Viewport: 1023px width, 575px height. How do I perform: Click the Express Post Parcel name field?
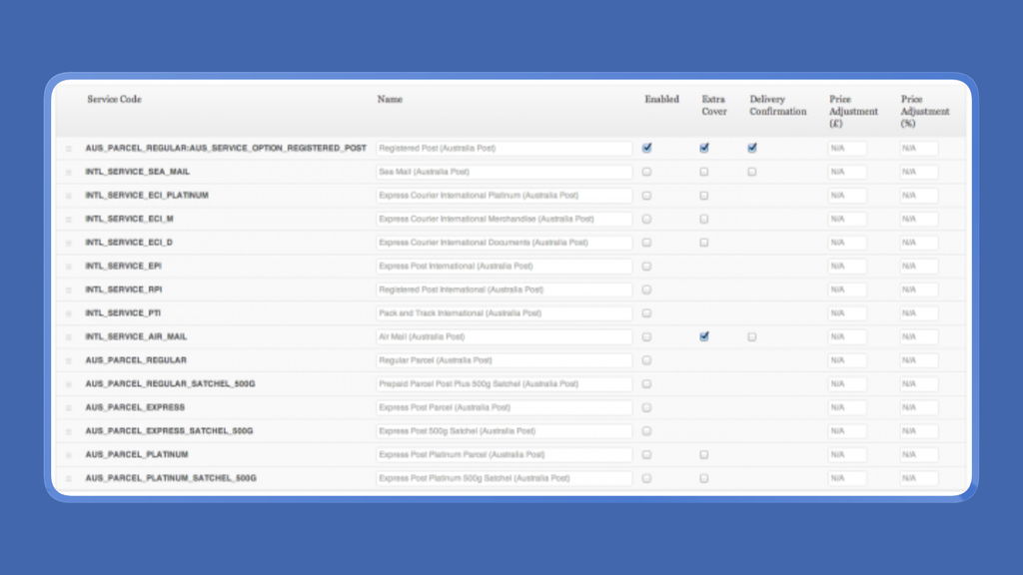pos(505,407)
